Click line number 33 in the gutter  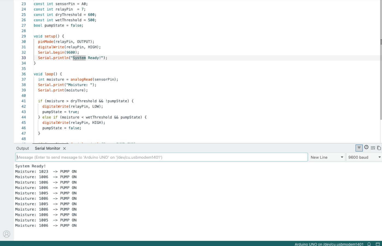coord(24,58)
